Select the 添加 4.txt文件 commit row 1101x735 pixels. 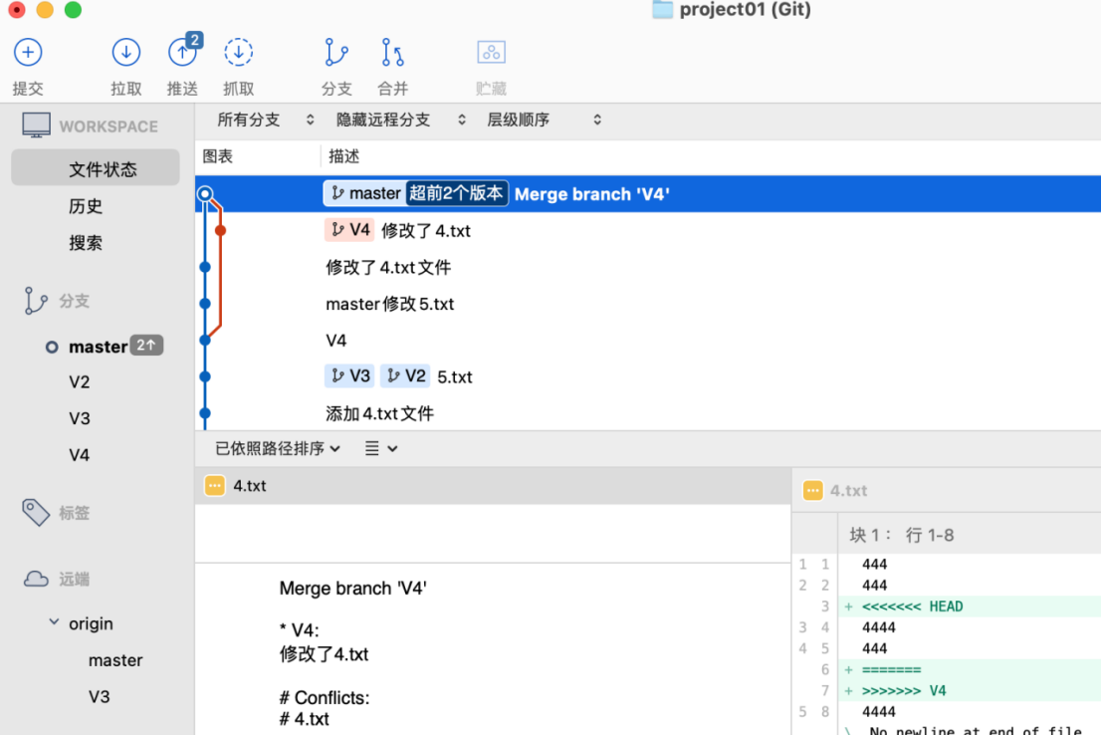click(647, 413)
